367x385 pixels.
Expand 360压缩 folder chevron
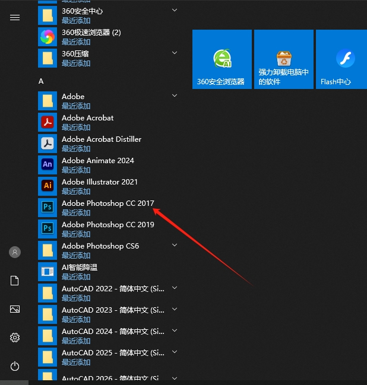[175, 53]
